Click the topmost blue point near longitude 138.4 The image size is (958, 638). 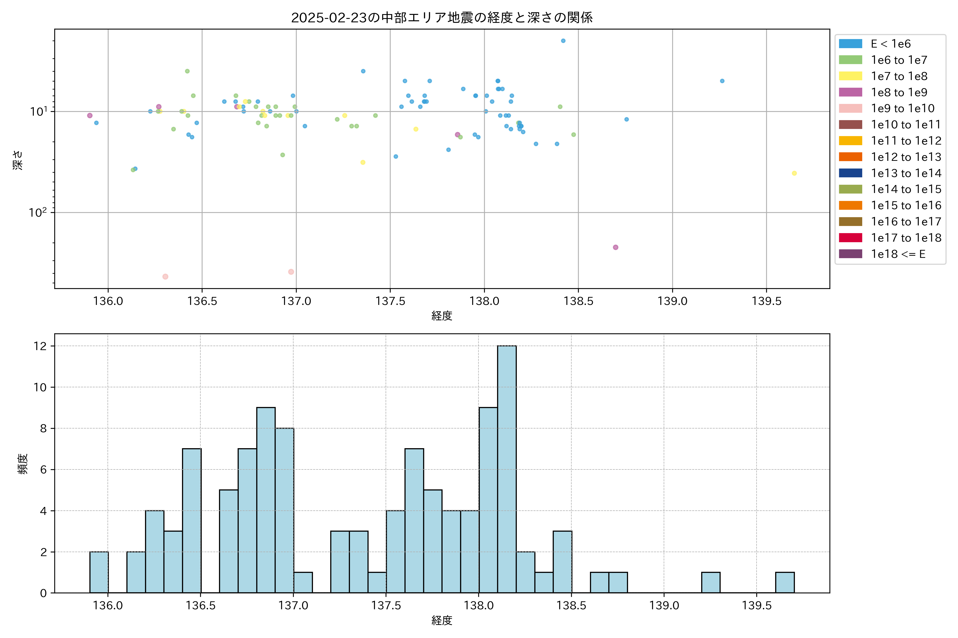[x=563, y=41]
